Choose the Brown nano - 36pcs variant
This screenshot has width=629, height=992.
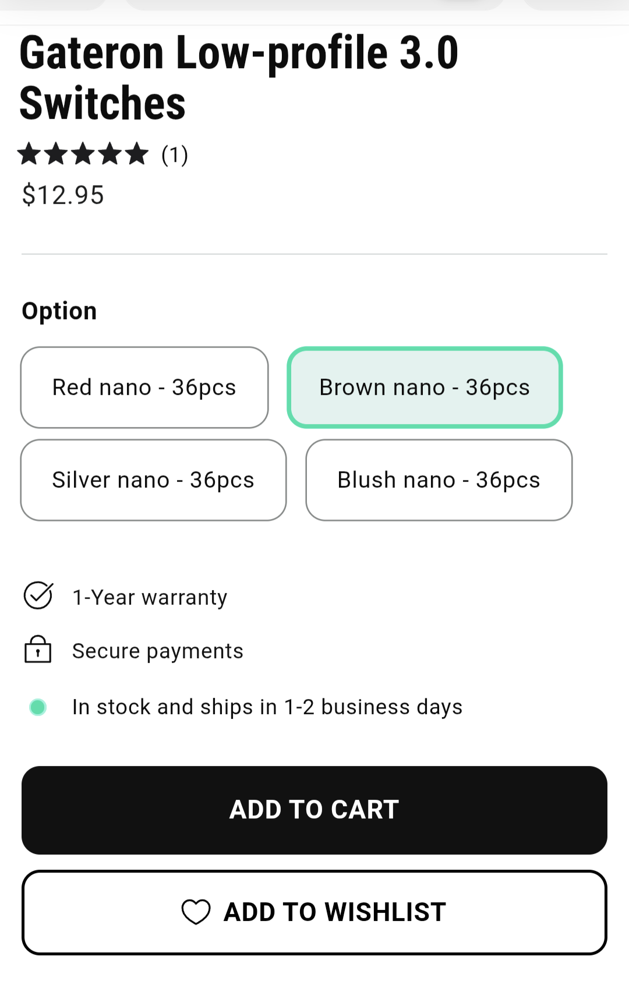(425, 387)
